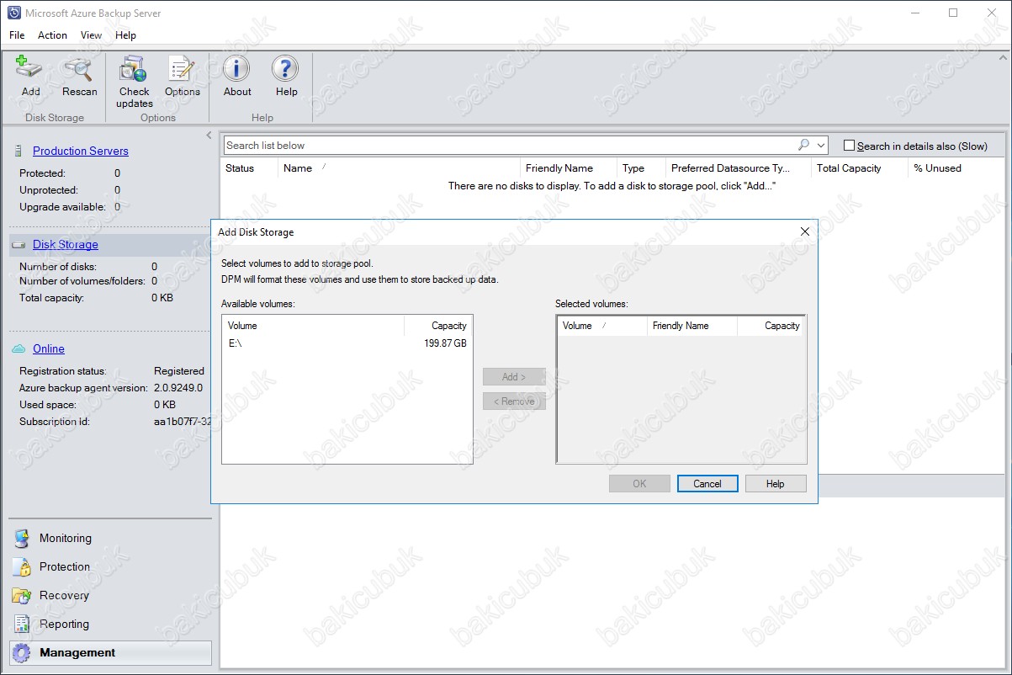Sort disk list by % Unused

click(x=957, y=168)
